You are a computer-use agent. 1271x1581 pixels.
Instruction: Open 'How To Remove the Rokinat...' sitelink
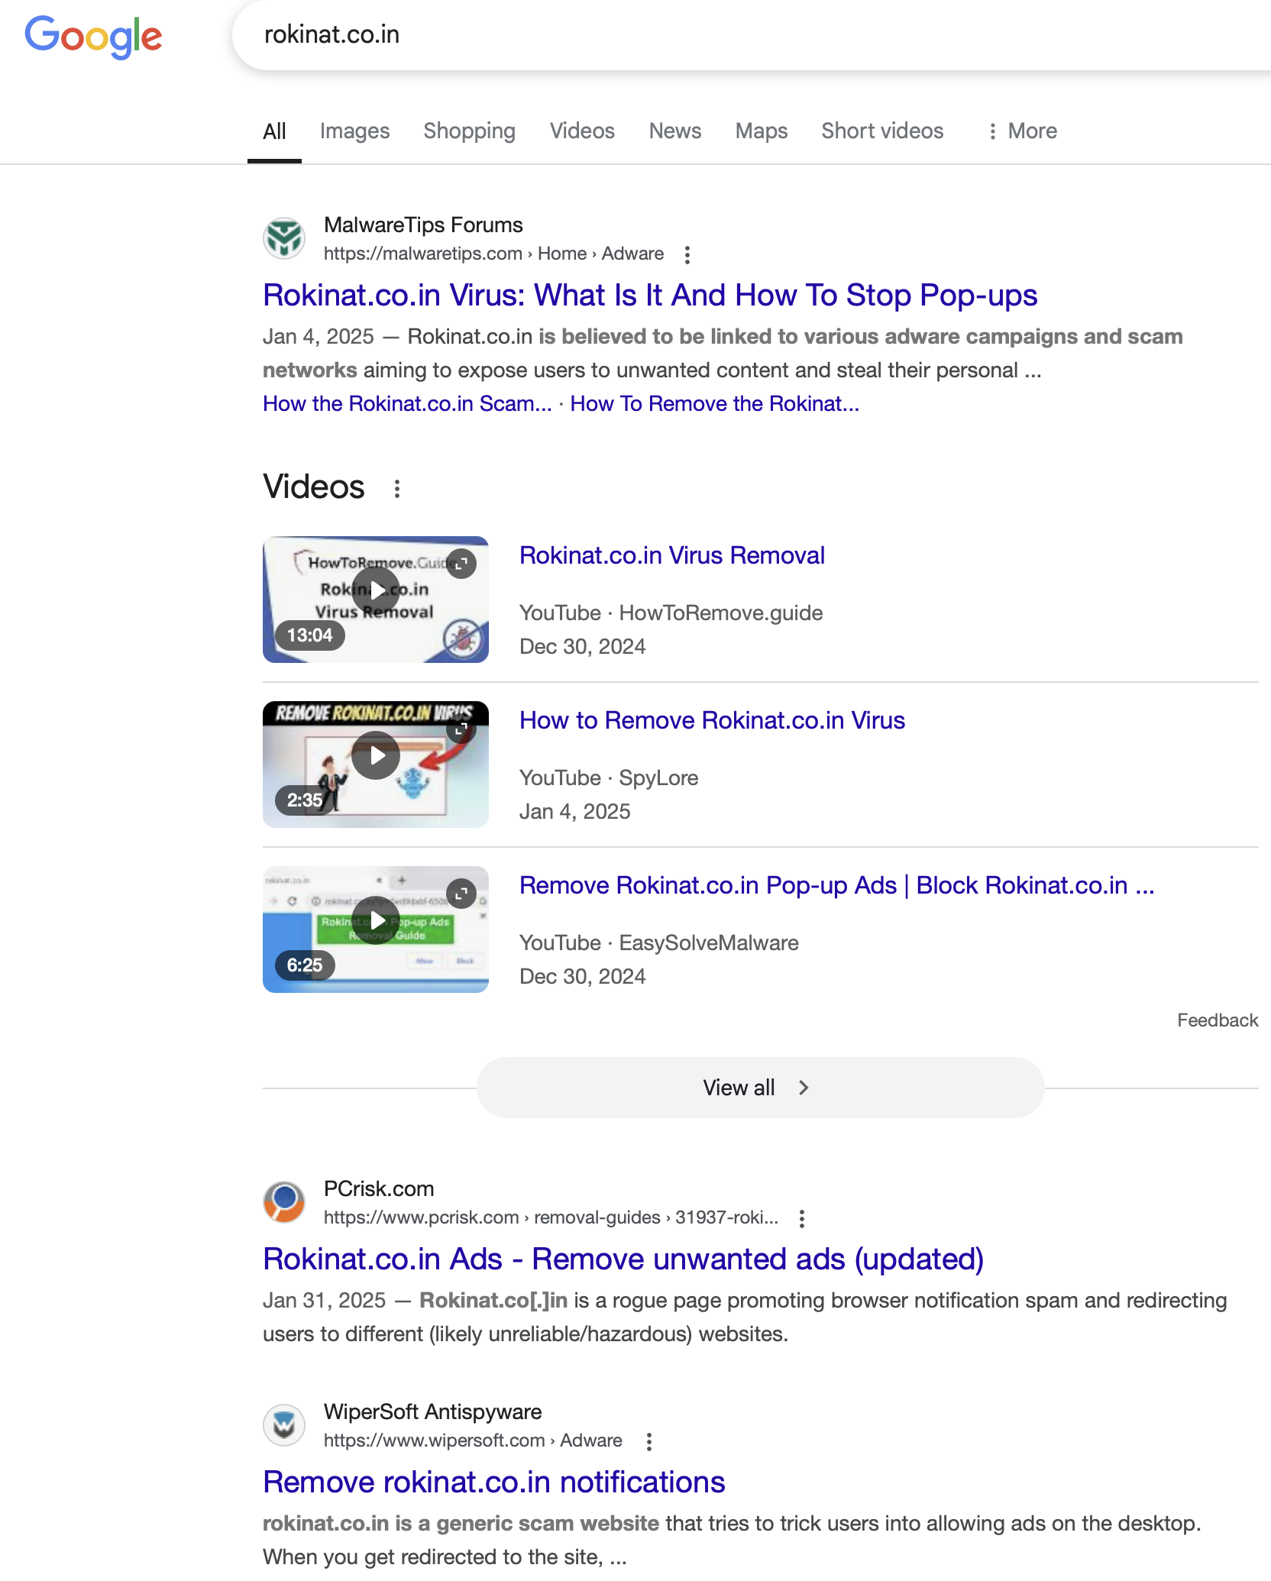pyautogui.click(x=715, y=403)
